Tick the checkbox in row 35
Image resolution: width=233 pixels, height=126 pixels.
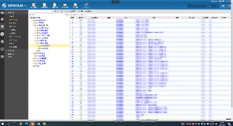click(81, 103)
